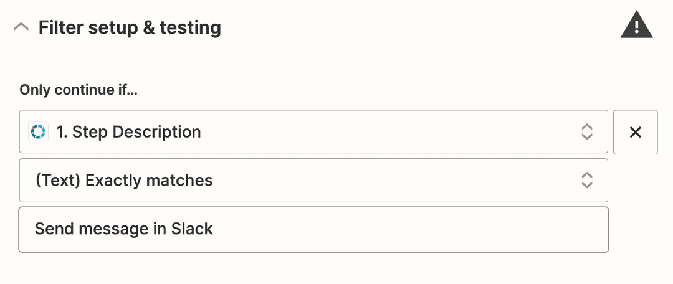Image resolution: width=673 pixels, height=284 pixels.
Task: View the filter error warning indicator
Action: click(636, 26)
